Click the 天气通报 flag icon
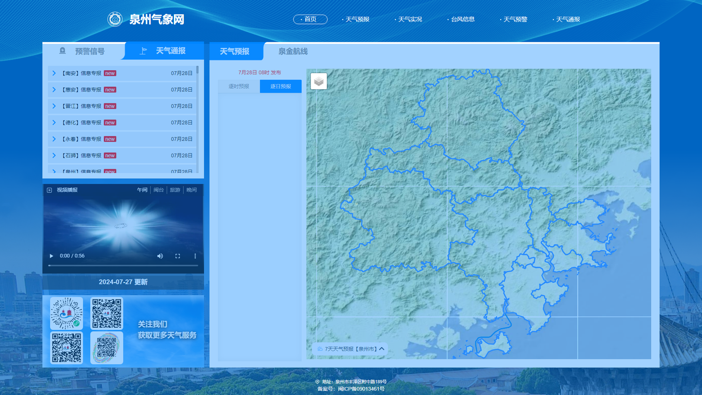Viewport: 702px width, 395px height. [x=143, y=51]
